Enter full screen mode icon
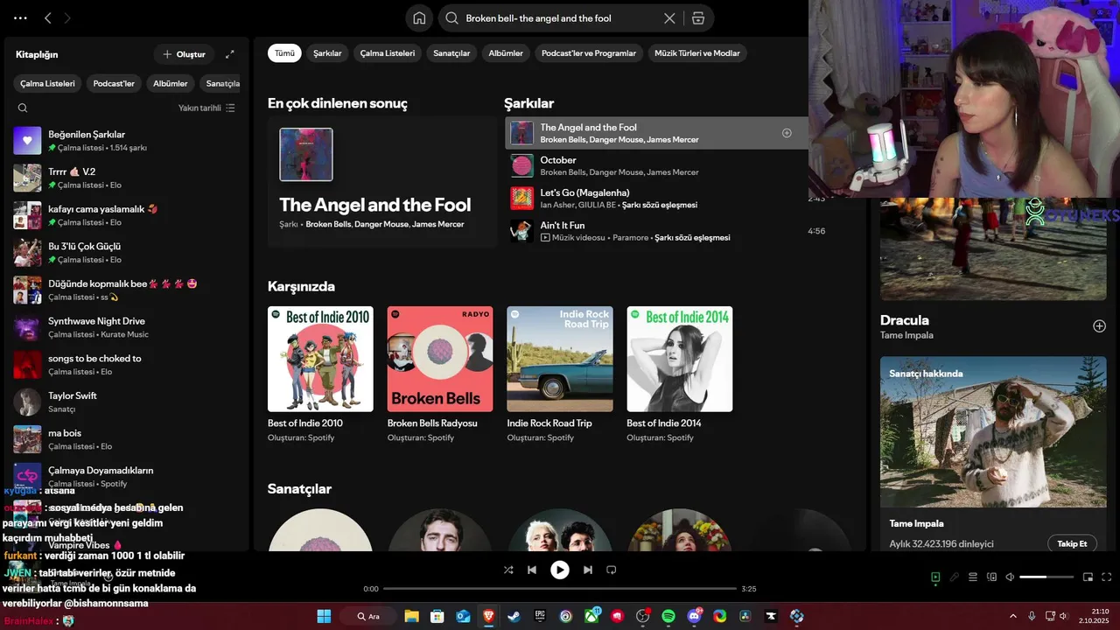The image size is (1120, 630). point(1106,577)
